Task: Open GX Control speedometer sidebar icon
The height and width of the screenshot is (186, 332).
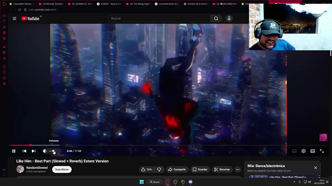Action: click(4, 21)
